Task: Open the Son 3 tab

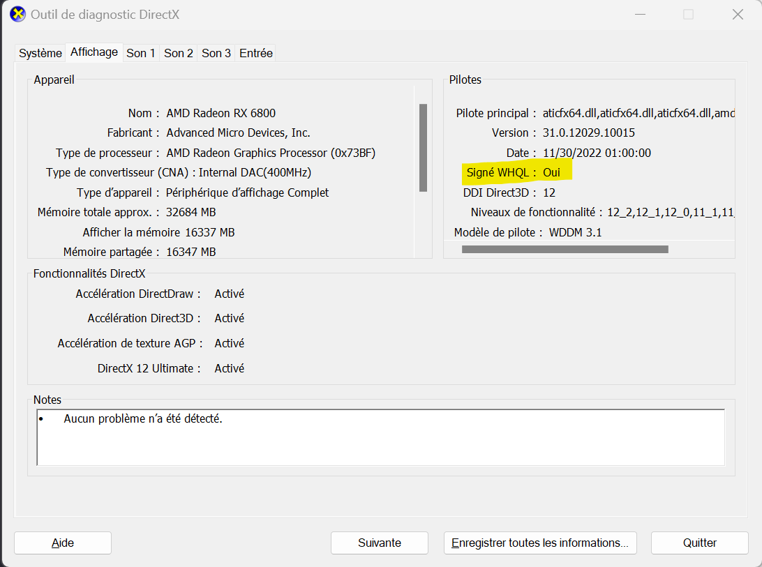Action: coord(216,53)
